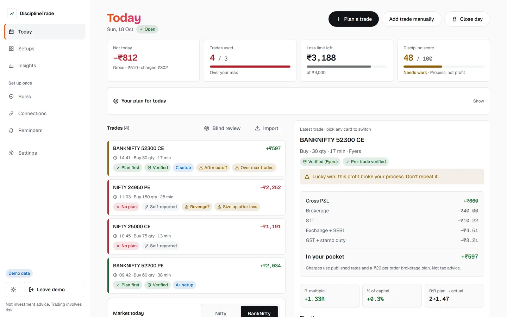This screenshot has height=317, width=507.
Task: Click the Import upload icon
Action: (x=257, y=128)
